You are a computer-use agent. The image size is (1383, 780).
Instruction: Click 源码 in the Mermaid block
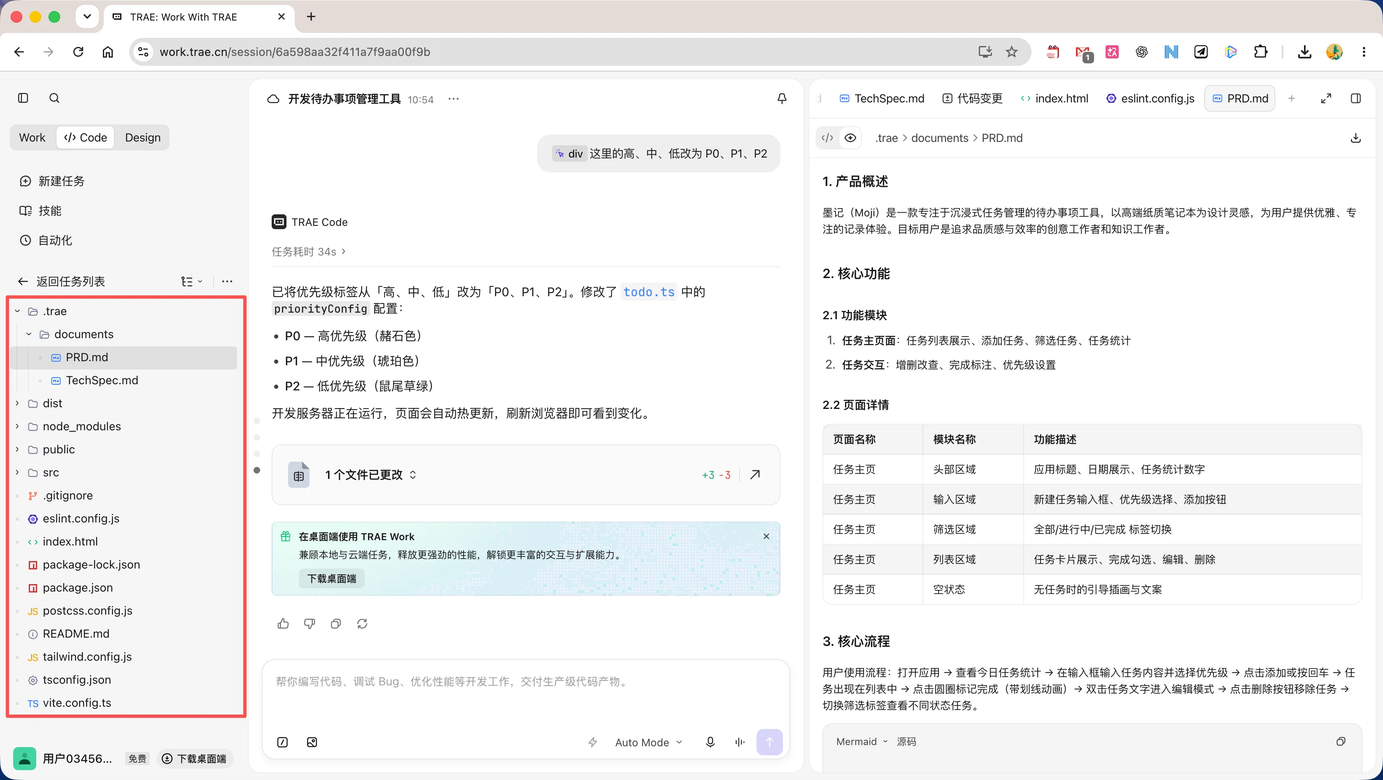click(x=906, y=741)
